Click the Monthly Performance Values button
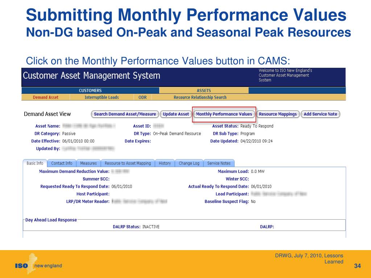Viewport: 371px width, 278px height. click(224, 114)
